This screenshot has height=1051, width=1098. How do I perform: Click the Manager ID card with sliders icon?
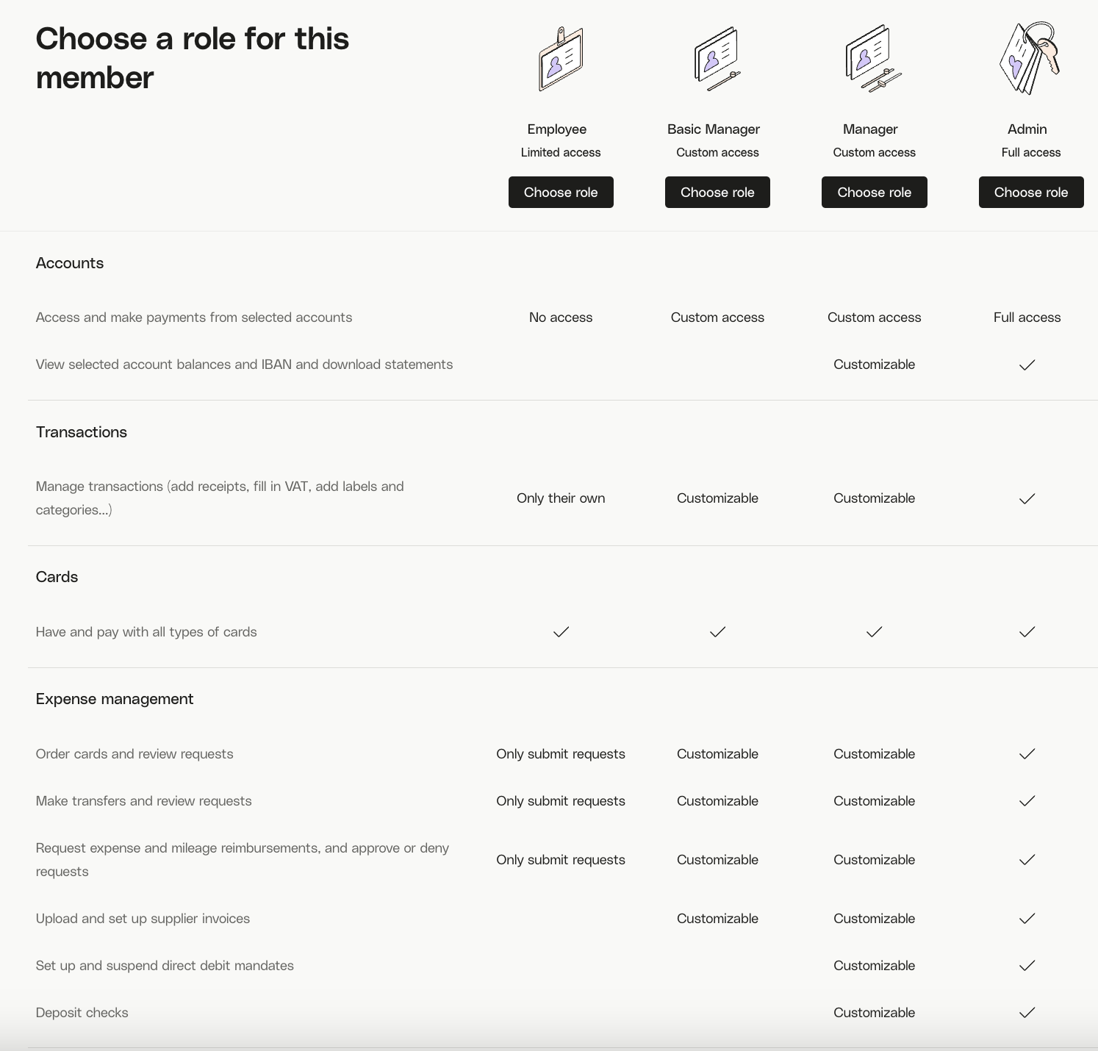point(874,60)
